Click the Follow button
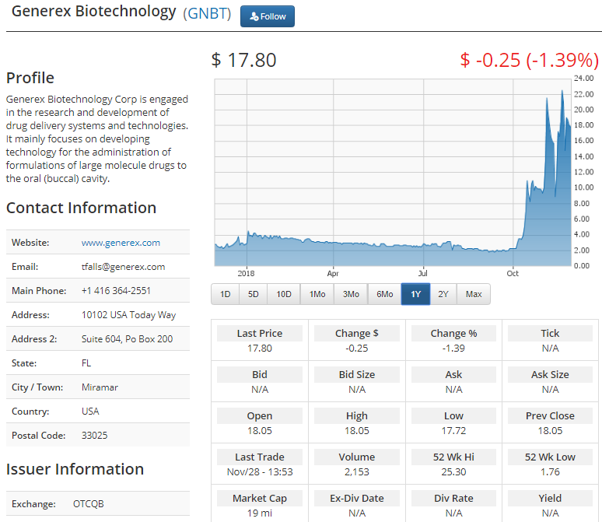 268,16
